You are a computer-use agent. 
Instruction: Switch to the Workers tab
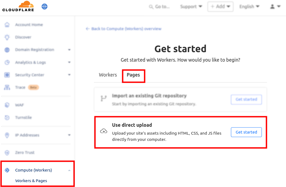108,75
